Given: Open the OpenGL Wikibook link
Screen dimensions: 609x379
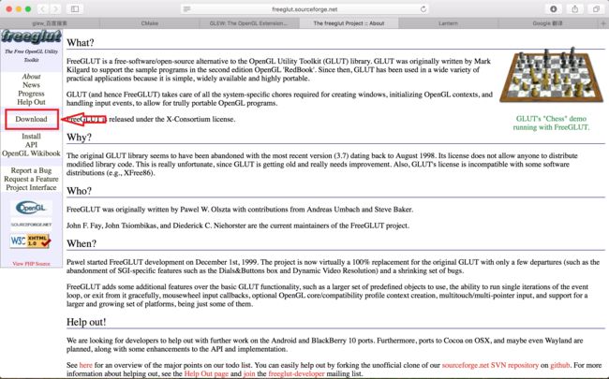Looking at the screenshot, I should [x=31, y=153].
